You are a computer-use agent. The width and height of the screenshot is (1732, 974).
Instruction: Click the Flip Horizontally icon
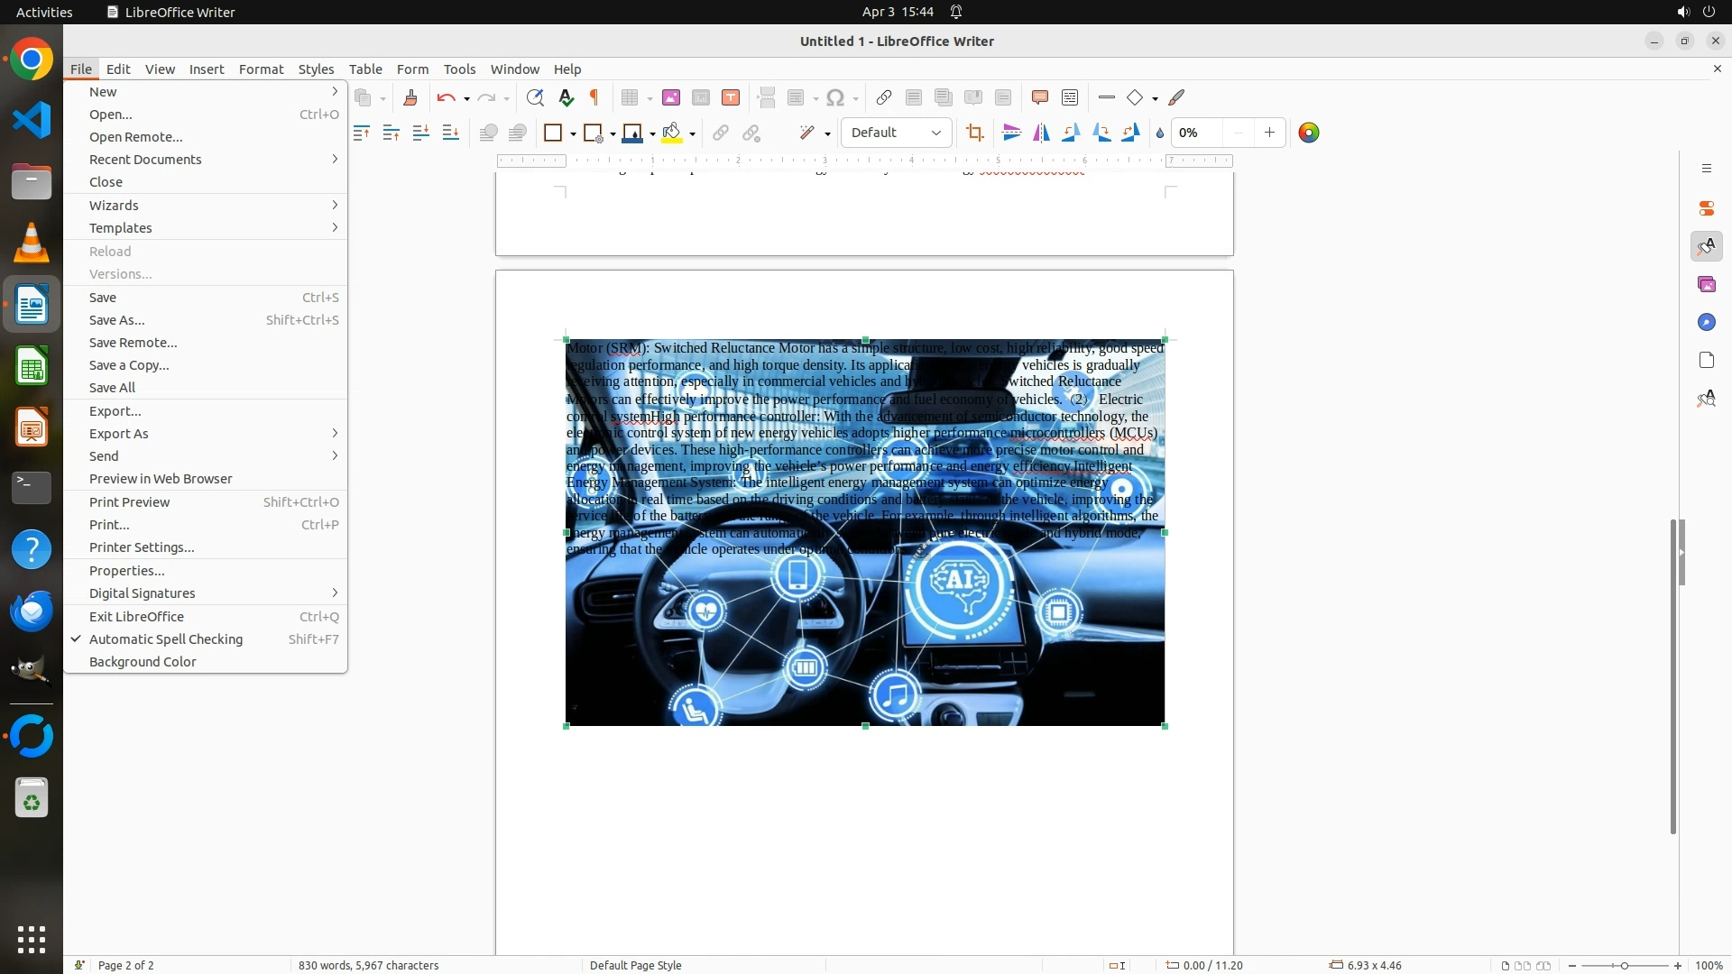coord(1041,133)
